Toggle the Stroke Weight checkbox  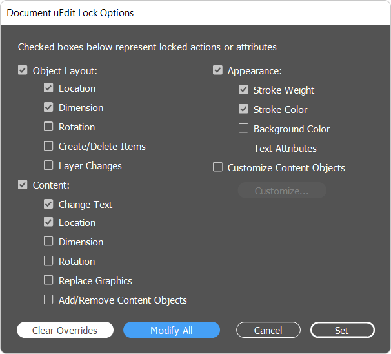point(243,89)
